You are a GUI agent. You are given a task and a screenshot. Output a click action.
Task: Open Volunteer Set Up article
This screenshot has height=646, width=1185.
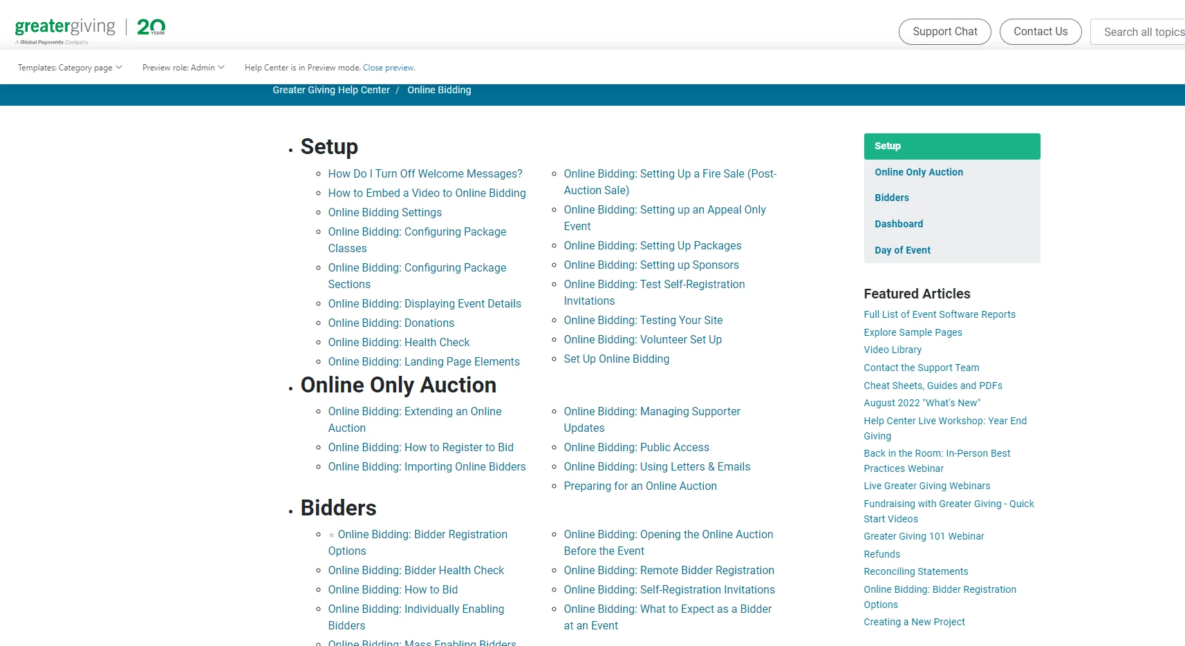click(x=643, y=340)
